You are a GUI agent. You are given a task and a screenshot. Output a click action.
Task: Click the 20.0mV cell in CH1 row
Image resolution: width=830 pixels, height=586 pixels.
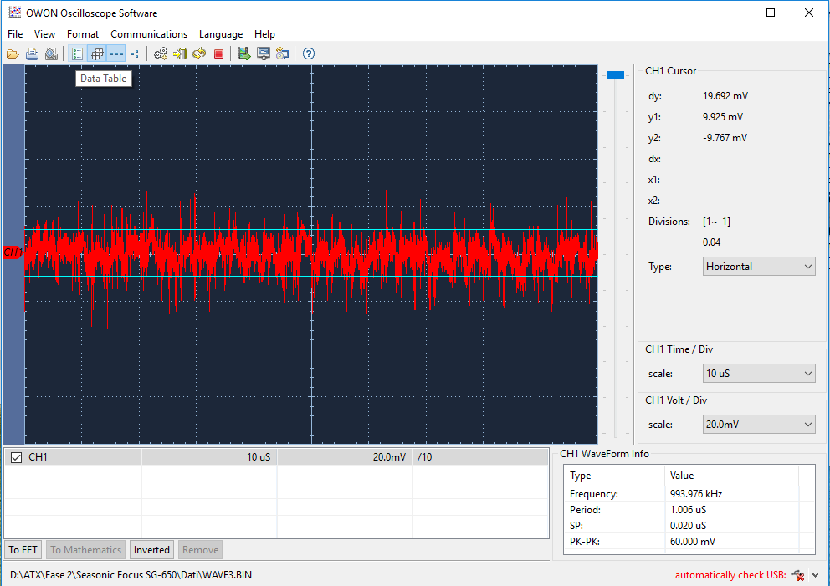[x=345, y=457]
